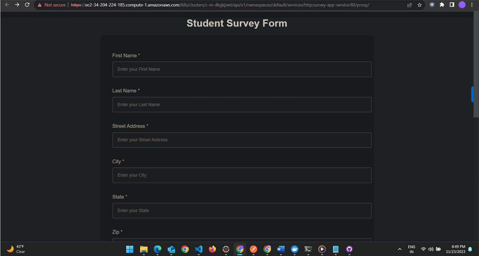The image size is (479, 256).
Task: Click the Not secure warning indicator
Action: tap(51, 5)
